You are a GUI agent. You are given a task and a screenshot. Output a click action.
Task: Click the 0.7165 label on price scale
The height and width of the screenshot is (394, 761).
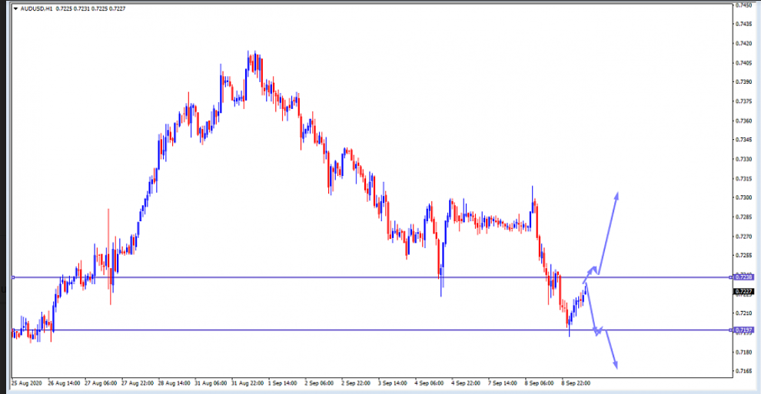[x=743, y=371]
